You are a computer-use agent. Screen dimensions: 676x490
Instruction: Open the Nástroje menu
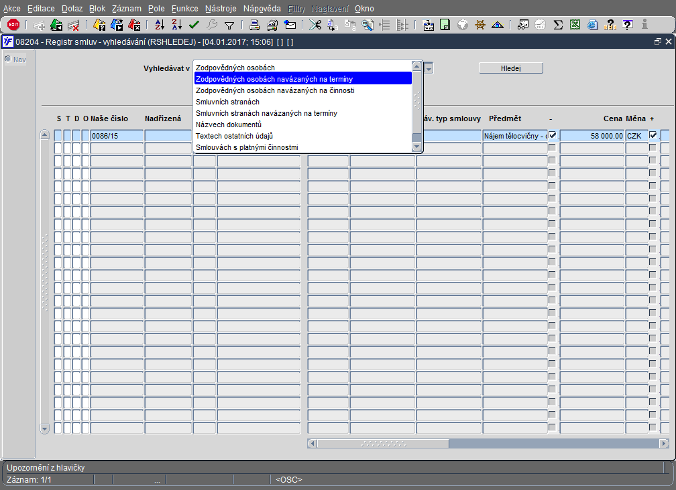pos(221,9)
